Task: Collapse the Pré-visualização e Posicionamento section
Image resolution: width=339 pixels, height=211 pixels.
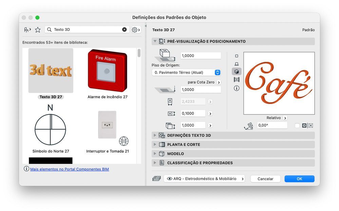Action: coord(155,41)
